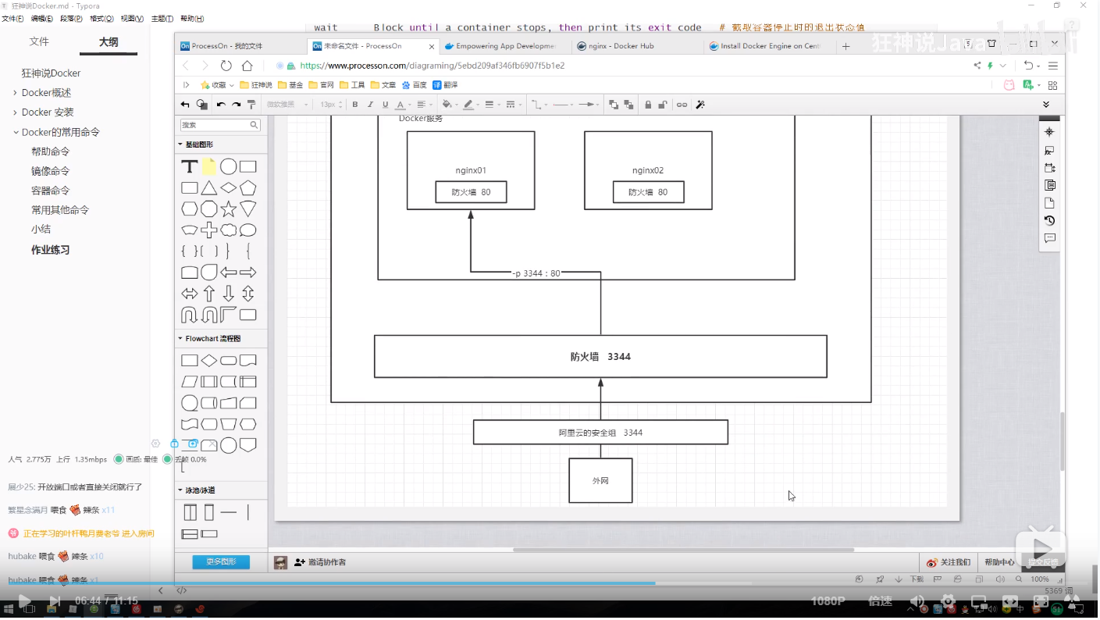Open the arrow end style dropdown
This screenshot has height=620, width=1100.
[588, 105]
